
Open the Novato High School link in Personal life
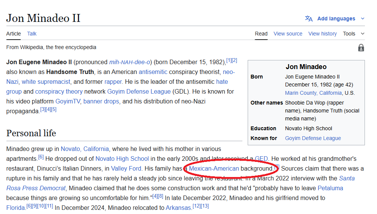(x=122, y=159)
